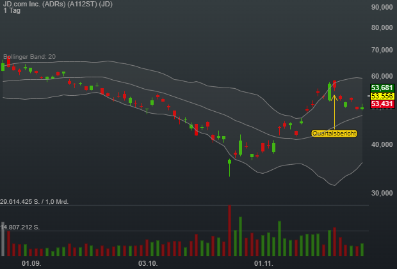Screen dimensions: 397x269
Task: Click the volume label 14.807.212 S.
Action: (20, 227)
